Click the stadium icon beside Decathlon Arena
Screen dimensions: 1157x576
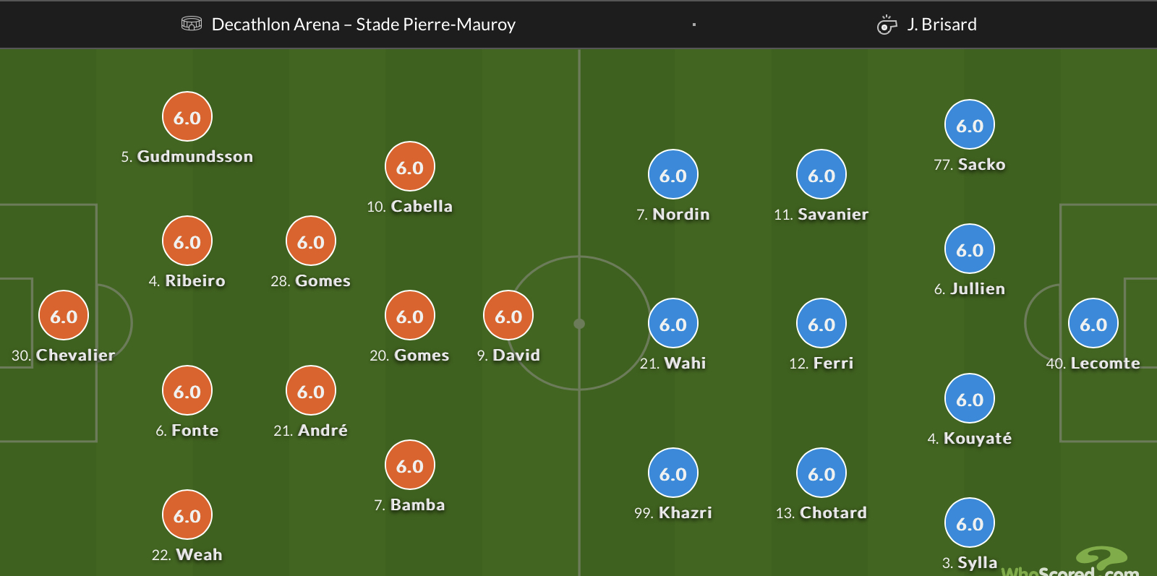(x=191, y=24)
